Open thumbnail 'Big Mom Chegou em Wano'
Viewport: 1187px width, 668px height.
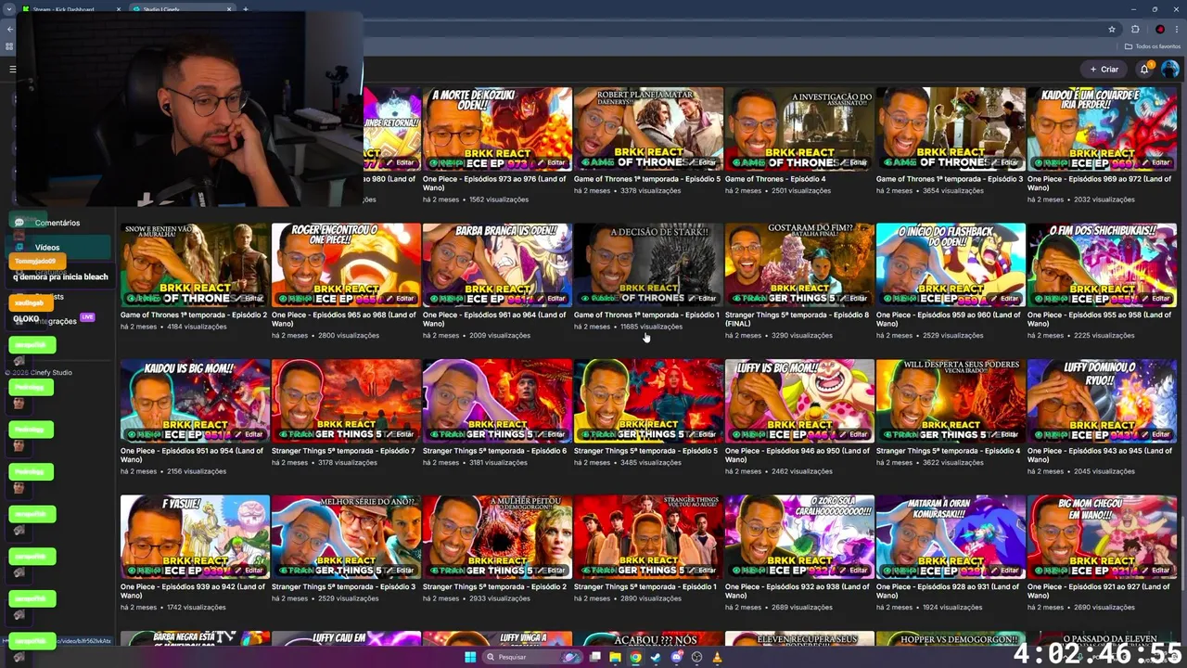(x=1102, y=537)
